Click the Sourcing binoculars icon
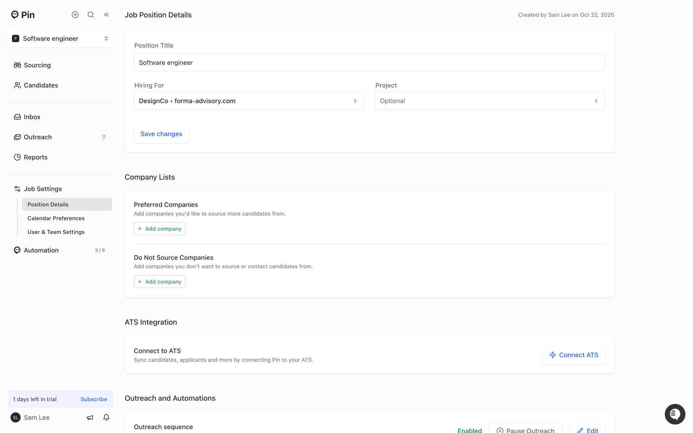This screenshot has height=433, width=693. (x=17, y=65)
